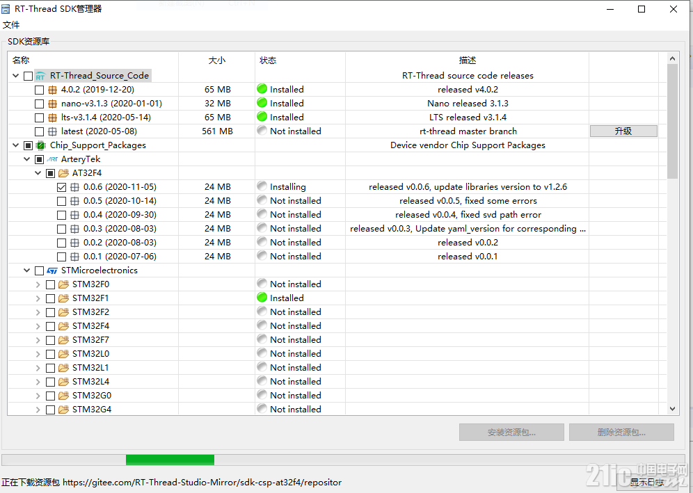Click the package icon next to 0.0.5 (2020-10-14)
This screenshot has height=493, width=693.
click(74, 201)
